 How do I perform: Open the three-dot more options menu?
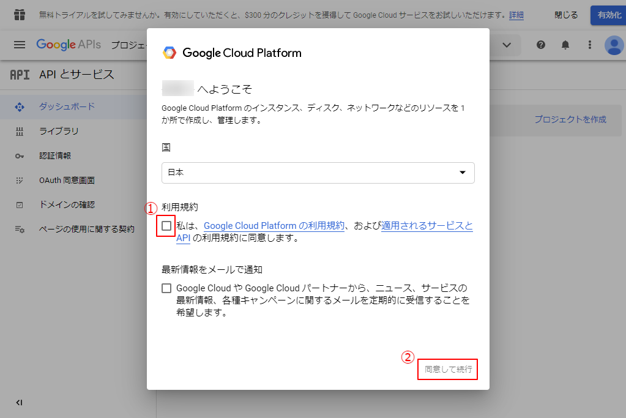590,45
